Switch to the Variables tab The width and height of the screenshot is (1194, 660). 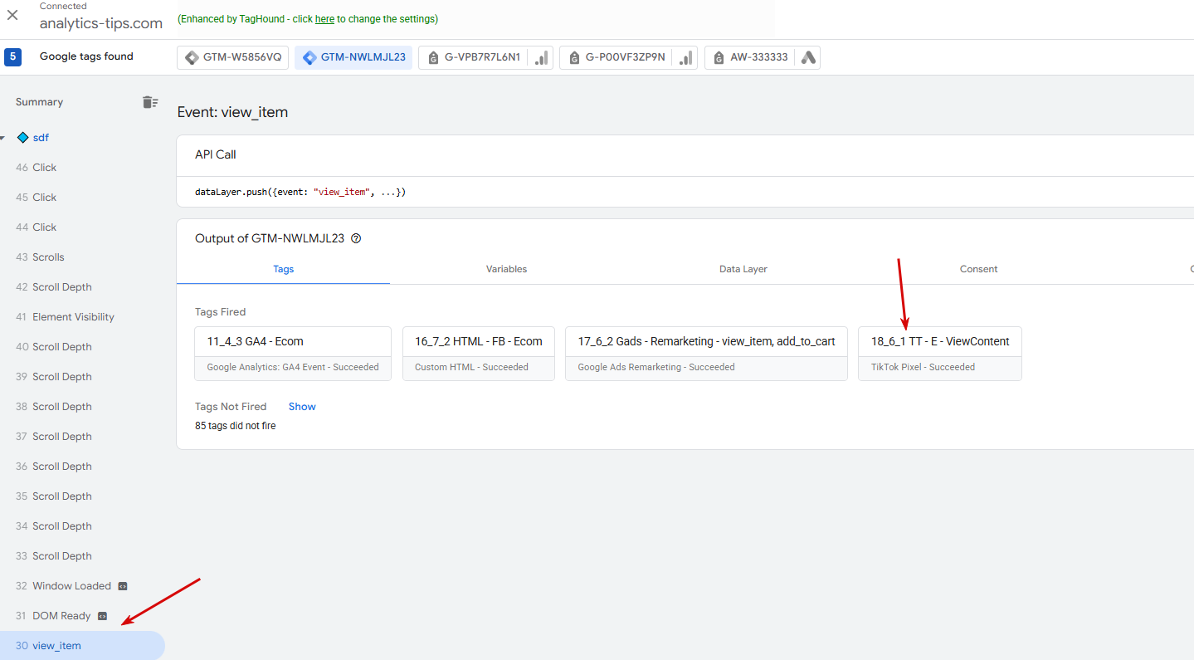coord(506,269)
